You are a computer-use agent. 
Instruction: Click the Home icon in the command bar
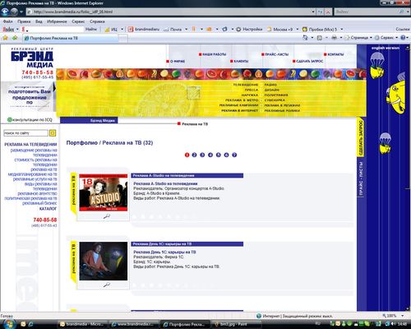tap(305, 38)
